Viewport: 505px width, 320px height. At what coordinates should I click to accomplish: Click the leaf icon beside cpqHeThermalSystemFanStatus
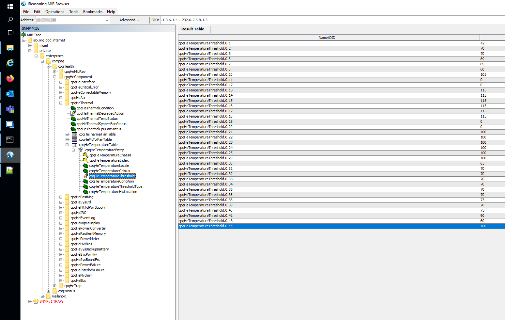pyautogui.click(x=73, y=124)
